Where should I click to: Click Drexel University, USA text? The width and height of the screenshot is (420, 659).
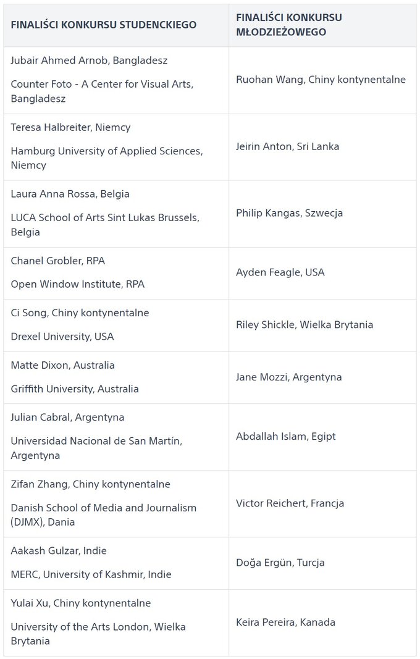[x=62, y=337]
